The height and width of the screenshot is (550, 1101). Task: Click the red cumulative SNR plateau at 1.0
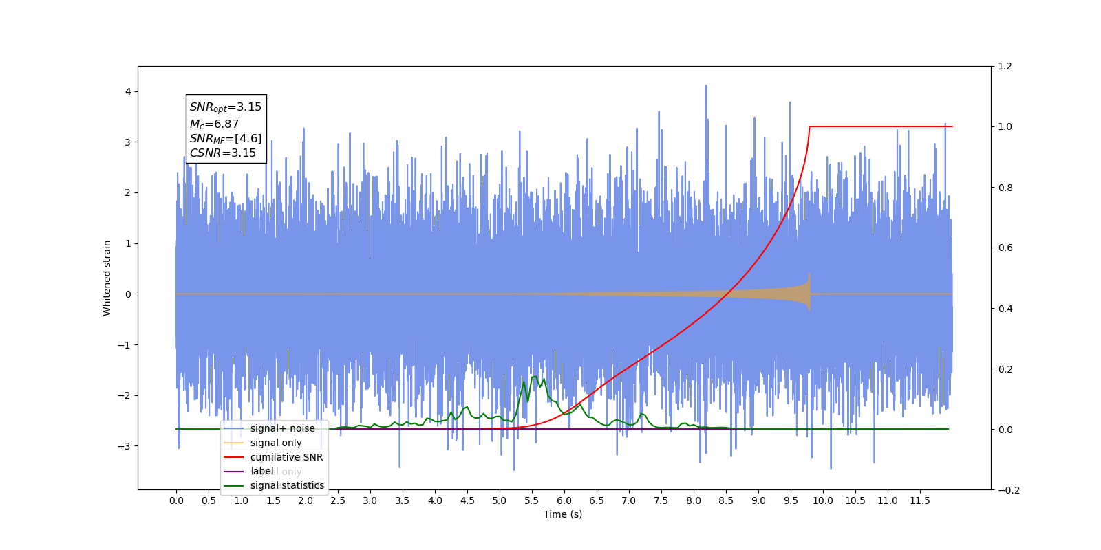click(x=881, y=126)
